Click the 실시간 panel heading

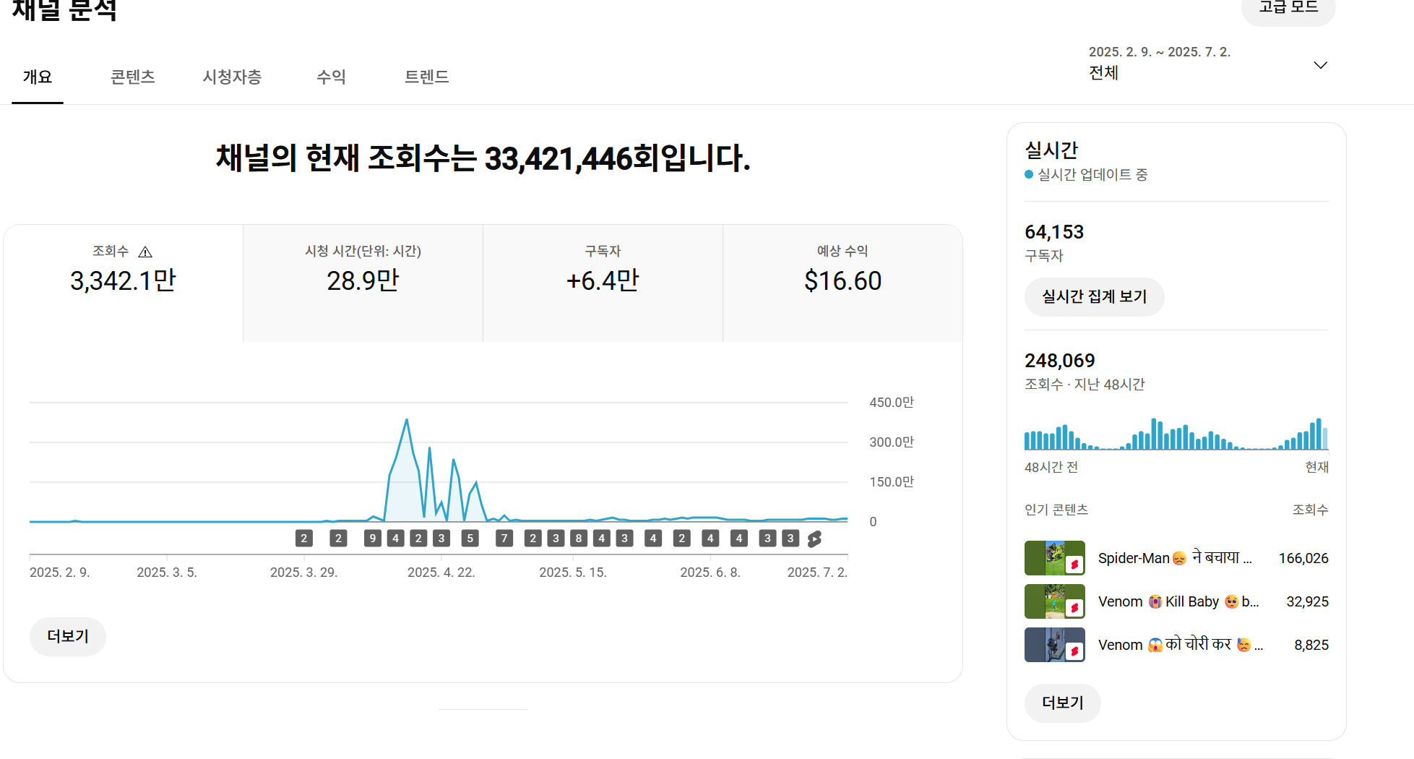[1051, 150]
